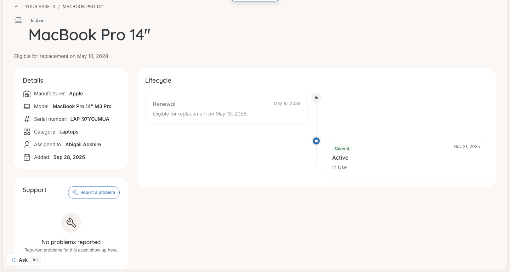Click the Current badge in lifecycle
This screenshot has height=272, width=510.
(342, 148)
